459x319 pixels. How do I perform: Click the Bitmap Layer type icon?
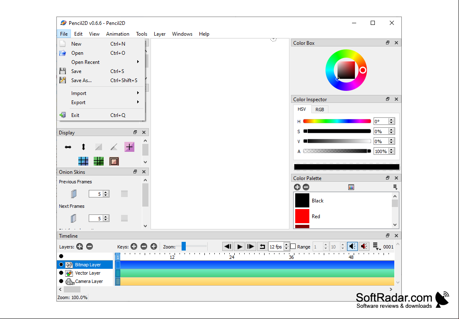tap(69, 265)
